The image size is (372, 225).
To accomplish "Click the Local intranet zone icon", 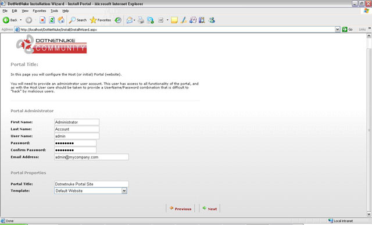I will [x=331, y=221].
